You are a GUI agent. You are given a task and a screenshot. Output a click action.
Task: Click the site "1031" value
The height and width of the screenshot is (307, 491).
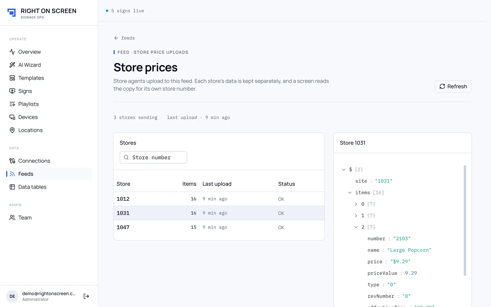point(384,181)
